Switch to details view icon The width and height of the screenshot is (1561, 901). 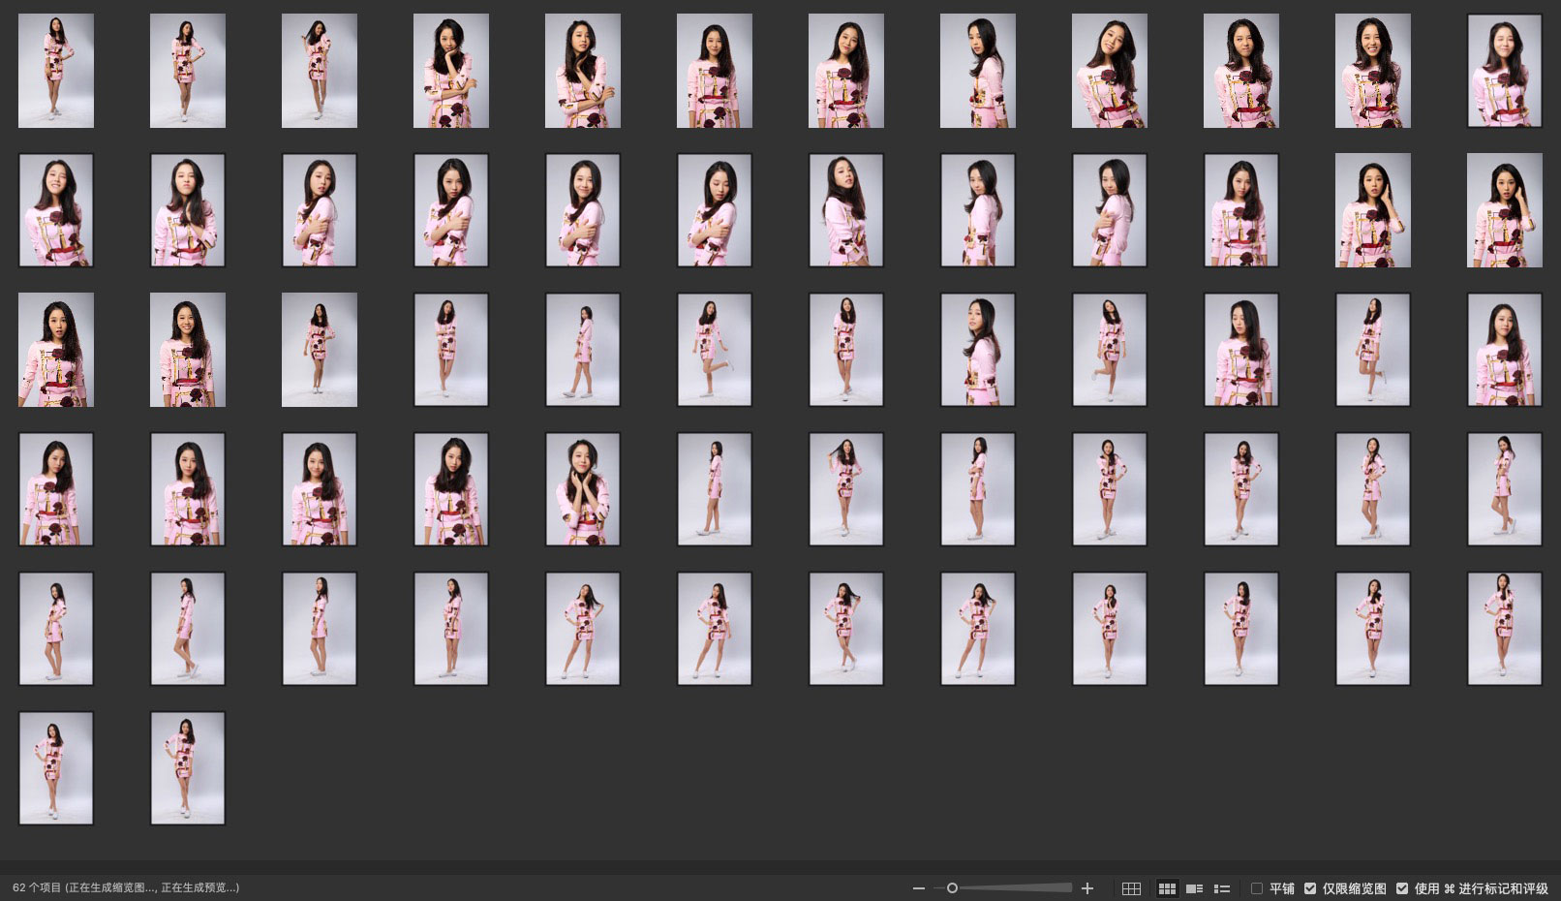point(1195,888)
